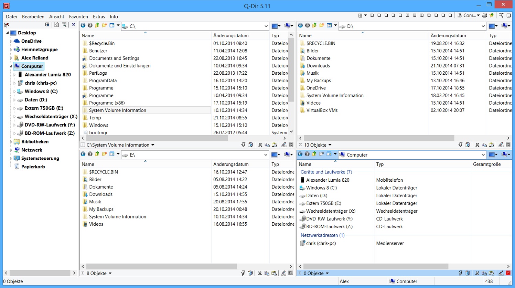Sort E:\ pane by Typ column
The height and width of the screenshot is (288, 515).
(x=282, y=164)
